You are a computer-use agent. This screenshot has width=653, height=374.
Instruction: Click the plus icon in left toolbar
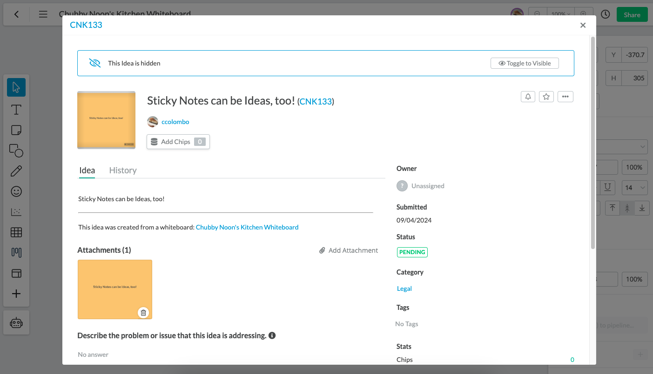(x=16, y=294)
